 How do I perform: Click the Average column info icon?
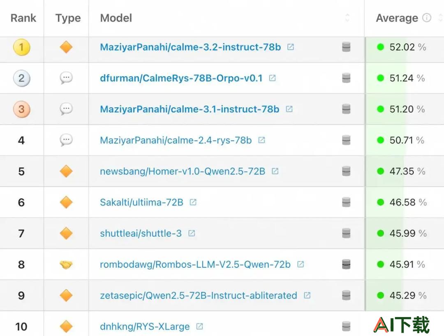click(427, 18)
